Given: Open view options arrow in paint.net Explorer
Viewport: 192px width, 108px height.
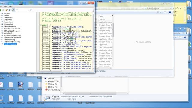Looking at the screenshot, I should [161, 12].
